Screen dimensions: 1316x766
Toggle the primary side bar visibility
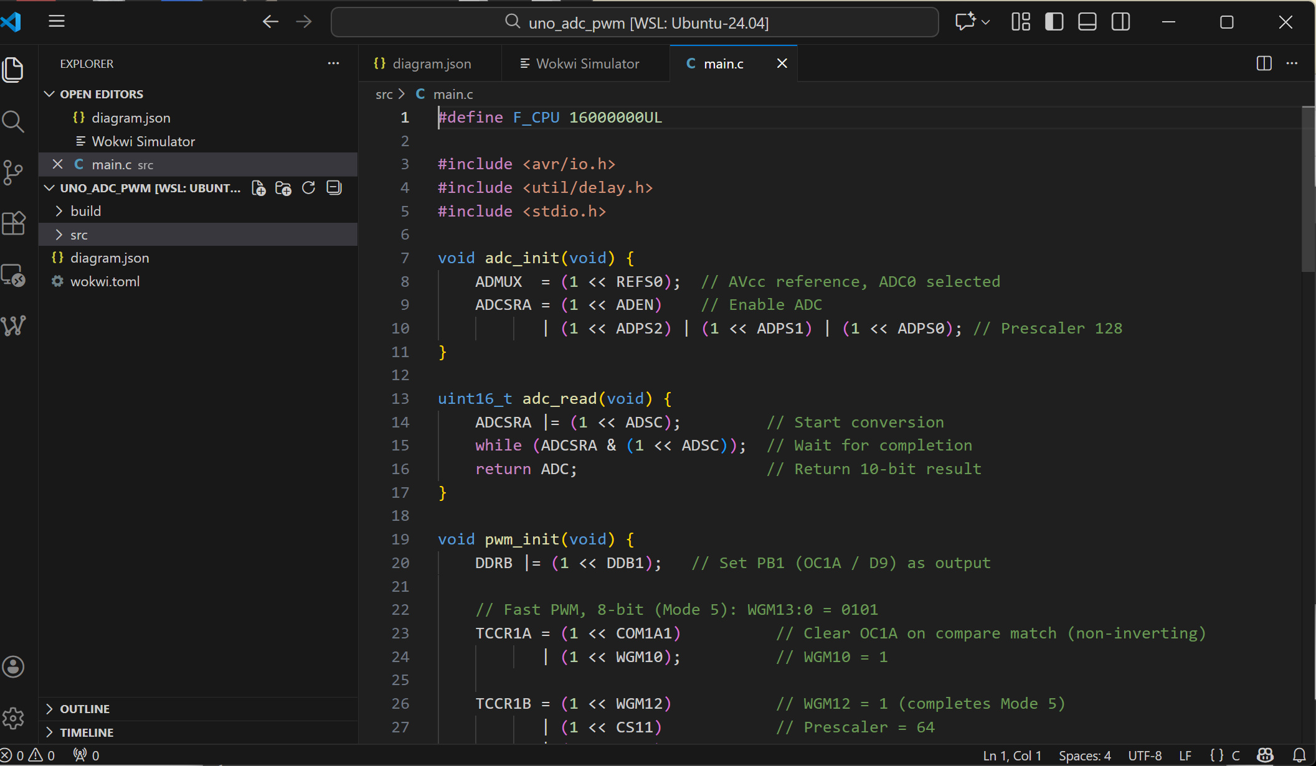[x=1054, y=22]
